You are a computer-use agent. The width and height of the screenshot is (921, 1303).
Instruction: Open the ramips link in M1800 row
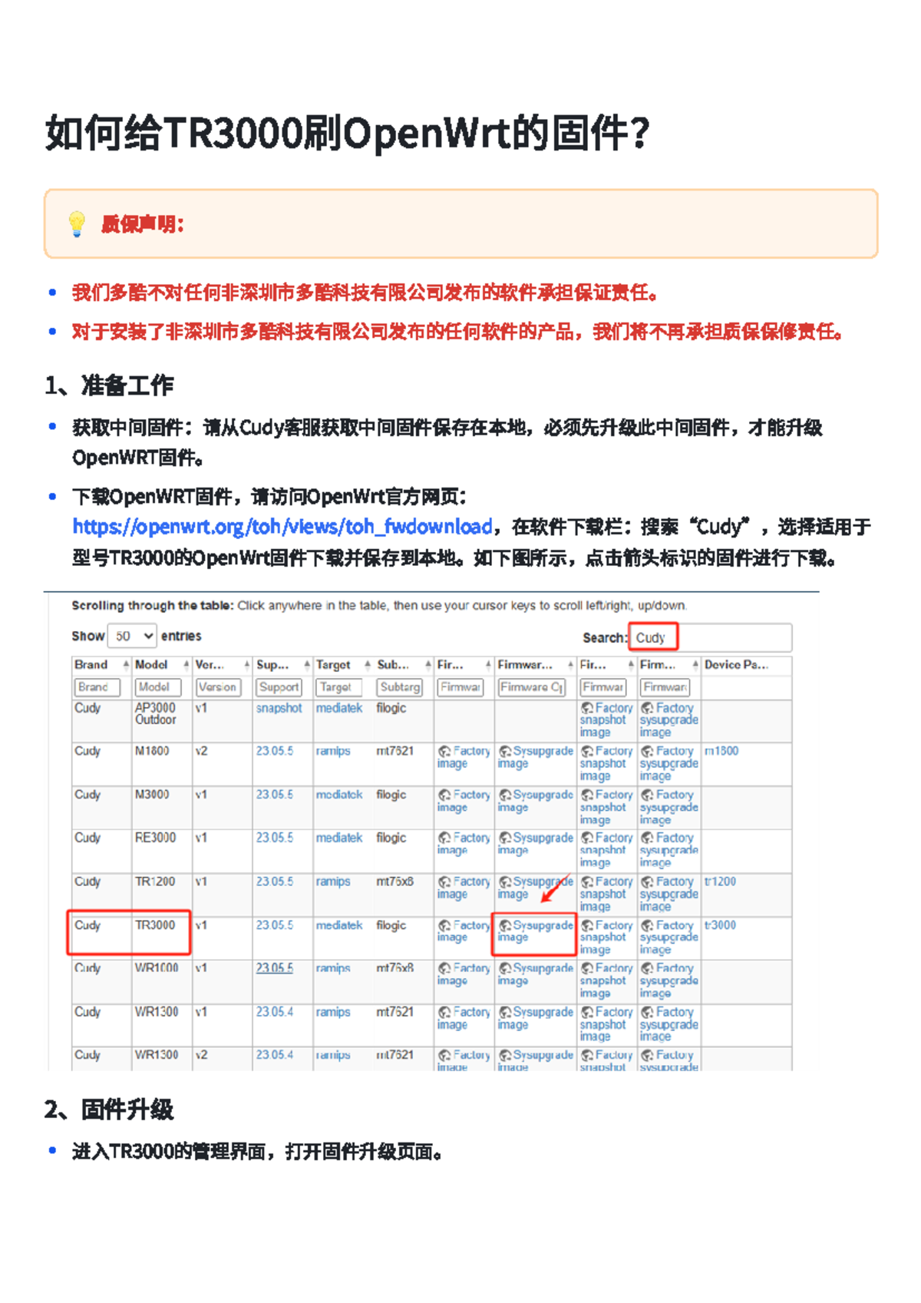[332, 751]
